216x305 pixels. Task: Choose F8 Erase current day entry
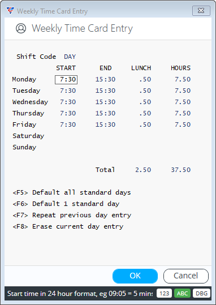[68, 226]
